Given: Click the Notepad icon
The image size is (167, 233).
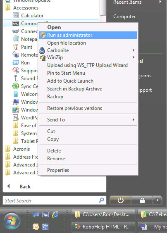Looking at the screenshot, I should pos(16,39).
